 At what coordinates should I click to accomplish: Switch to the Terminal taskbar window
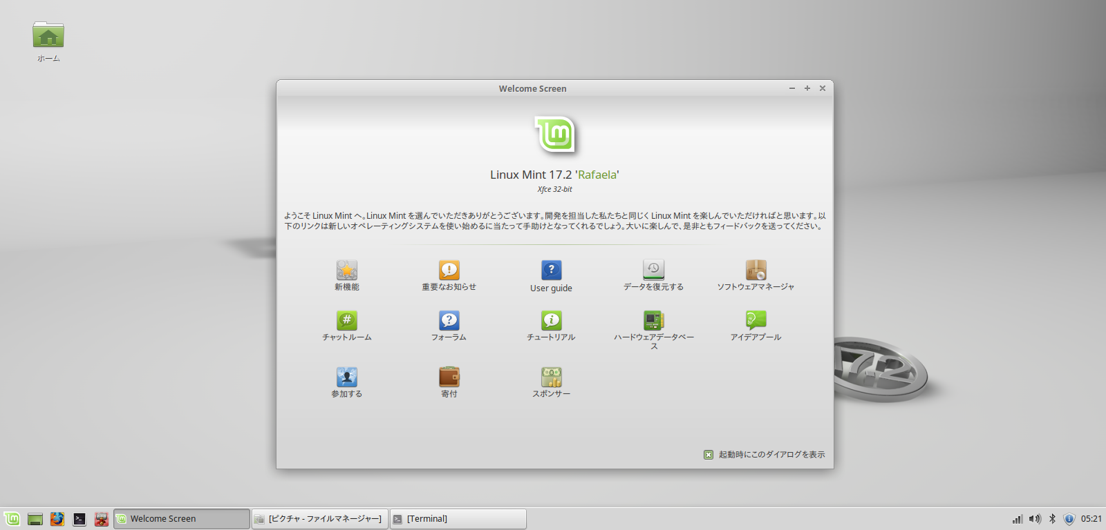[x=458, y=519]
